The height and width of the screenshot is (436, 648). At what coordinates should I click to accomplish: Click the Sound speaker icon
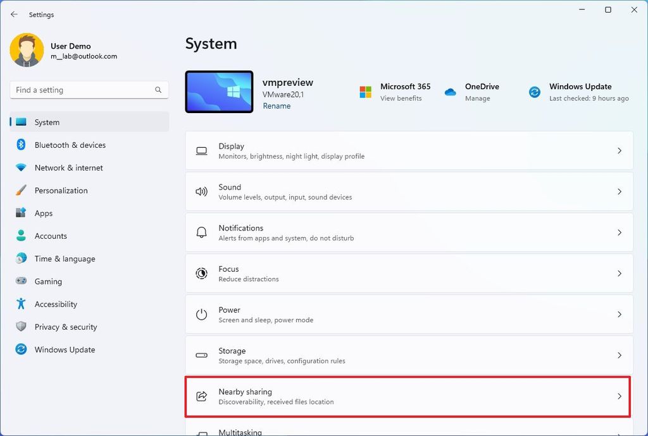tap(201, 191)
